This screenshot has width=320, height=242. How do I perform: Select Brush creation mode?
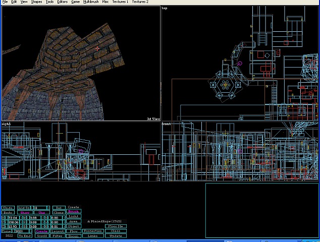(73, 211)
